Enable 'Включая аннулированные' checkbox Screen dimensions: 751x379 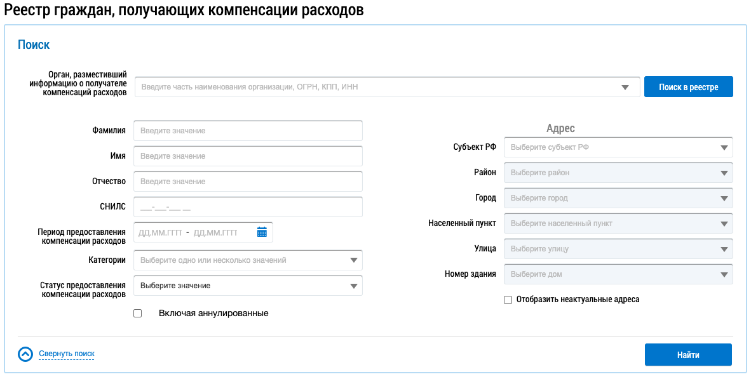tap(138, 313)
